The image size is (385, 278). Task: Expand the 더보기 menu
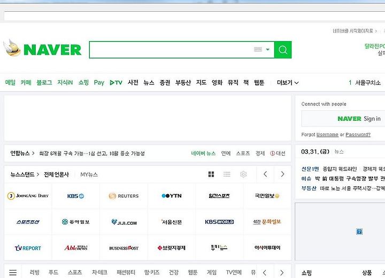pos(288,83)
